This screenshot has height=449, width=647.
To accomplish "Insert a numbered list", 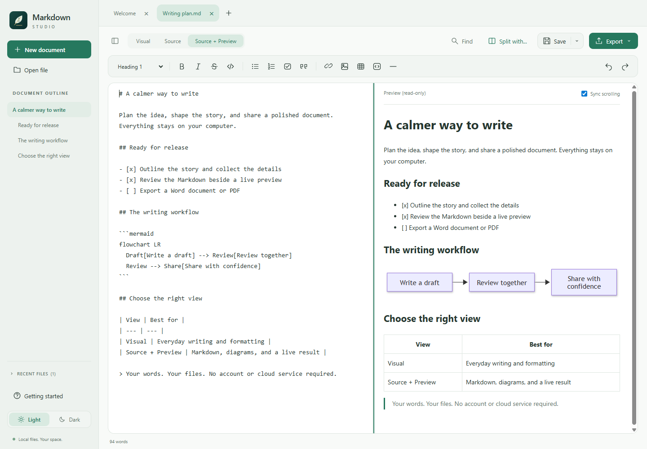I will coord(271,66).
